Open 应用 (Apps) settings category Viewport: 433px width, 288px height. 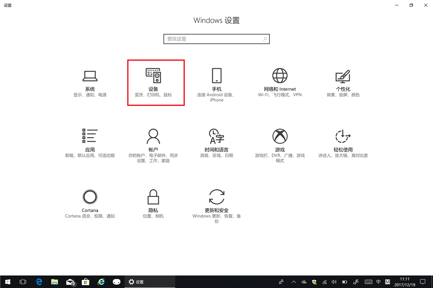coord(90,143)
